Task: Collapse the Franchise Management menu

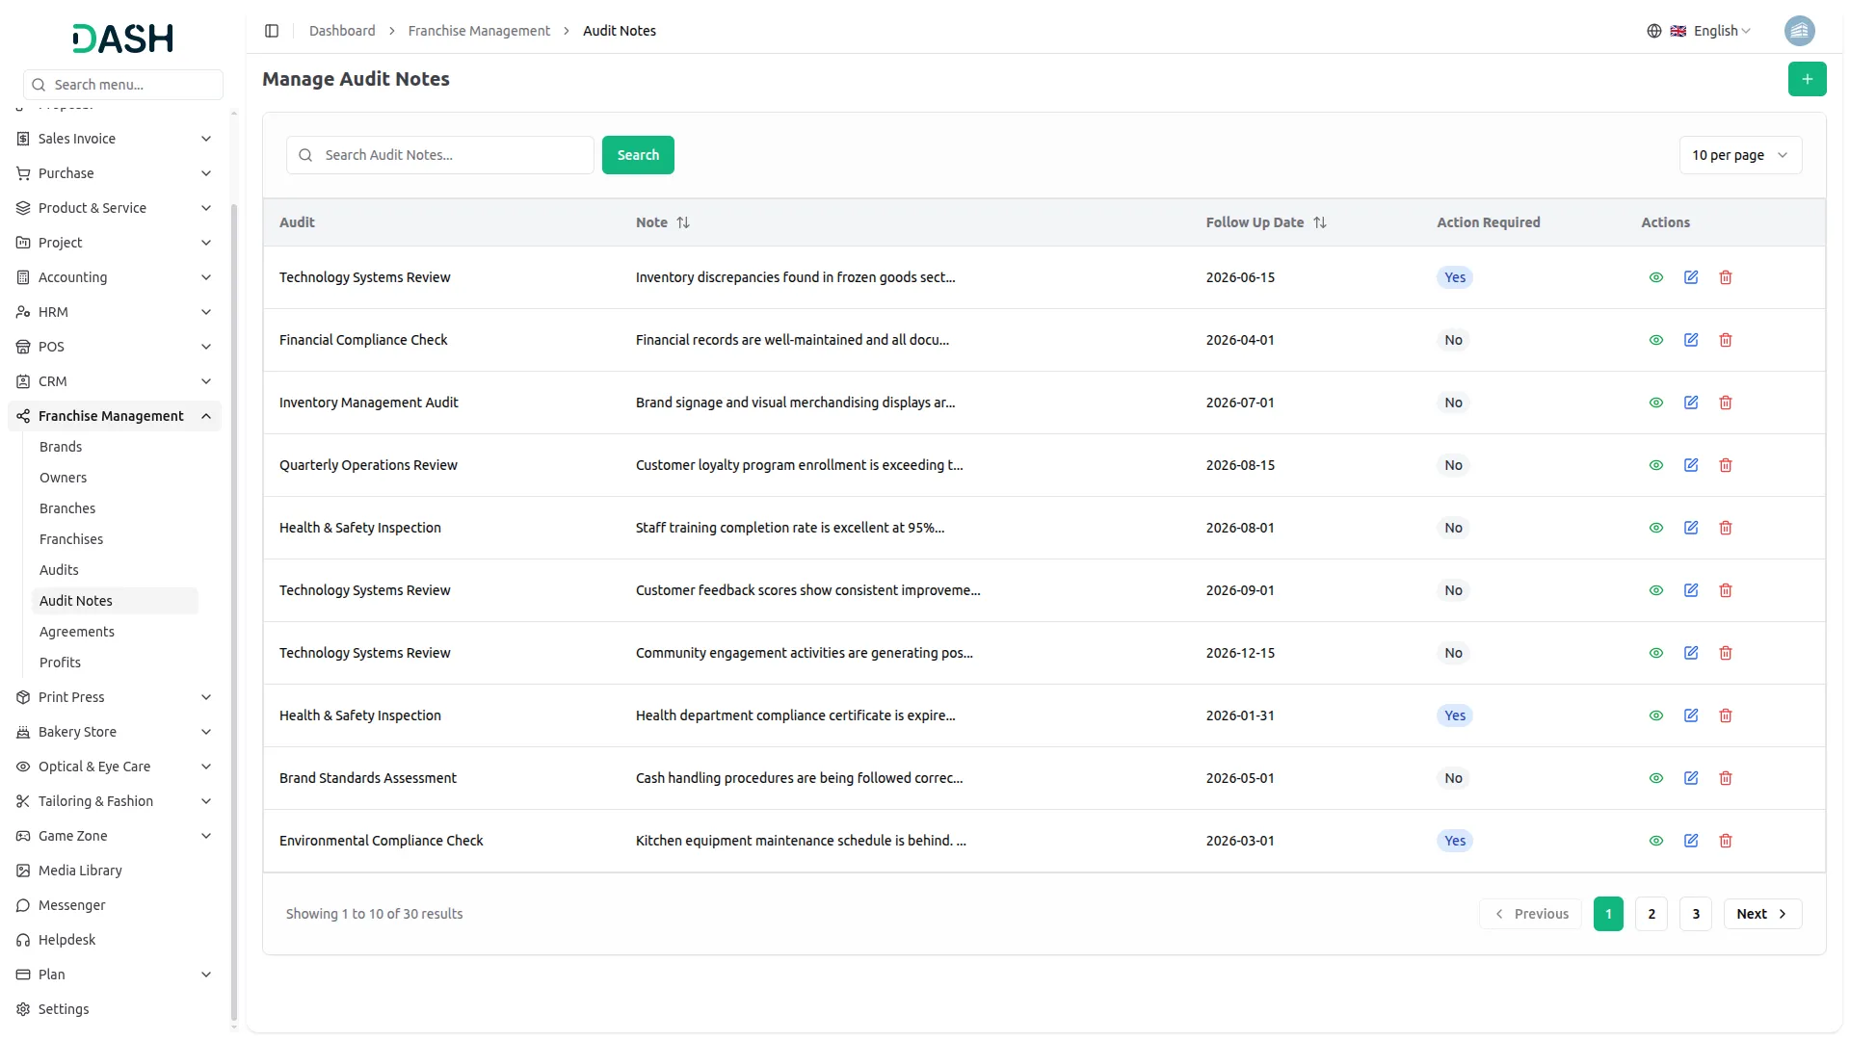Action: pyautogui.click(x=206, y=416)
